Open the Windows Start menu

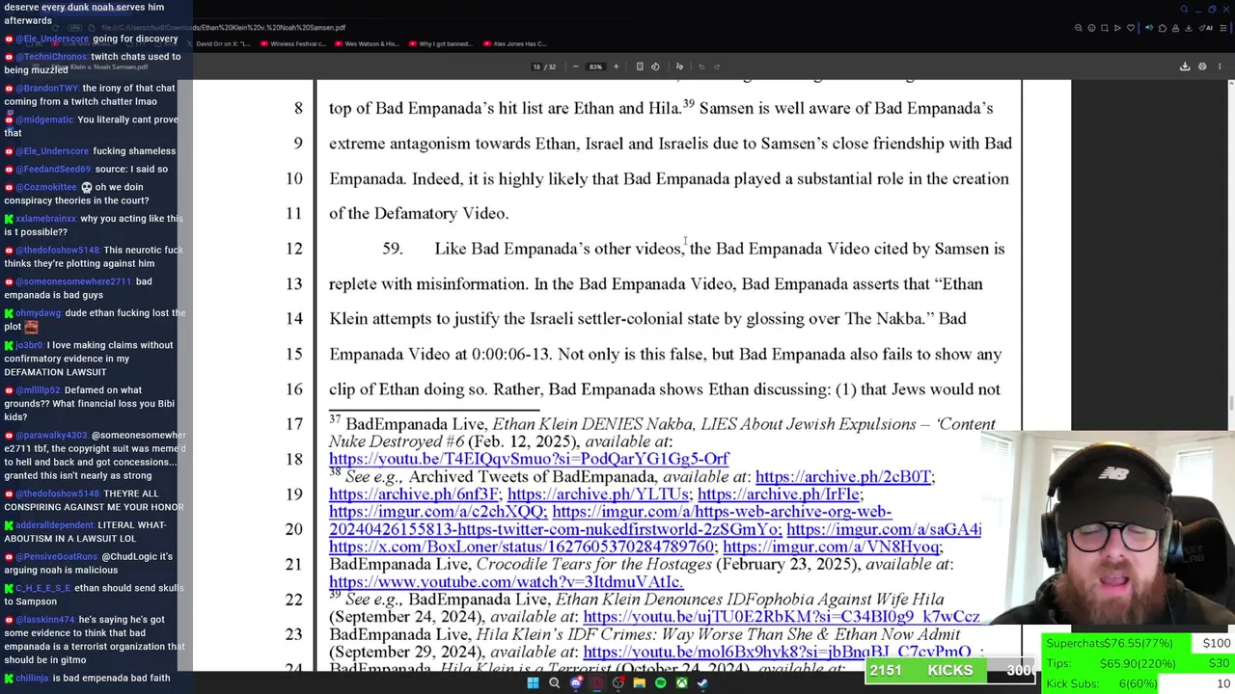tap(533, 683)
